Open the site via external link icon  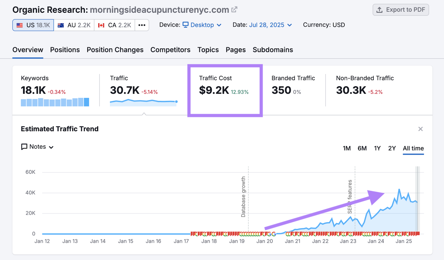234,9
